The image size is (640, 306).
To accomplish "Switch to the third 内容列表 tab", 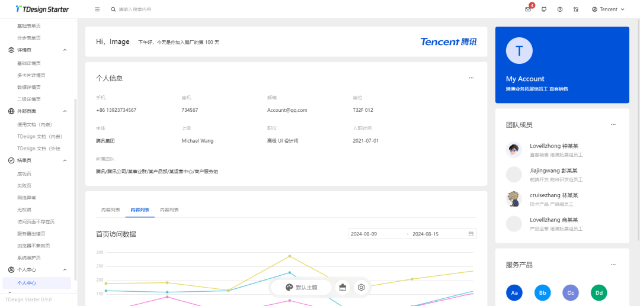I will click(169, 210).
